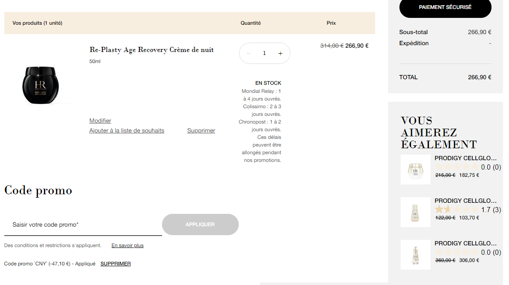This screenshot has width=509, height=285.
Task: Click the star rating for the 306,00 € product
Action: [x=457, y=252]
